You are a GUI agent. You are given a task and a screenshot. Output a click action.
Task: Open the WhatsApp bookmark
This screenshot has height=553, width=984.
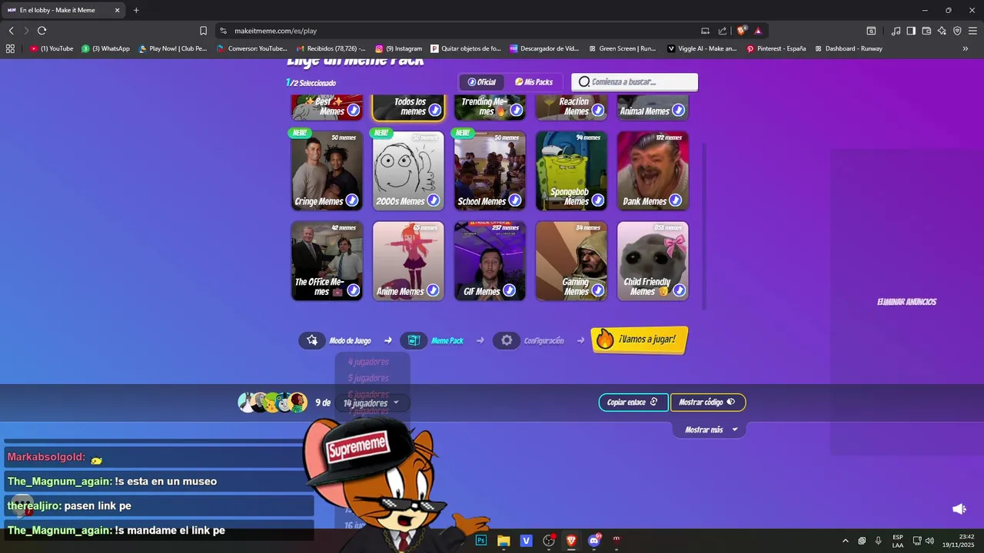pyautogui.click(x=106, y=48)
